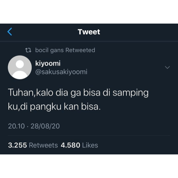Select the display name kiyoomi
The image size is (178, 178).
click(48, 63)
